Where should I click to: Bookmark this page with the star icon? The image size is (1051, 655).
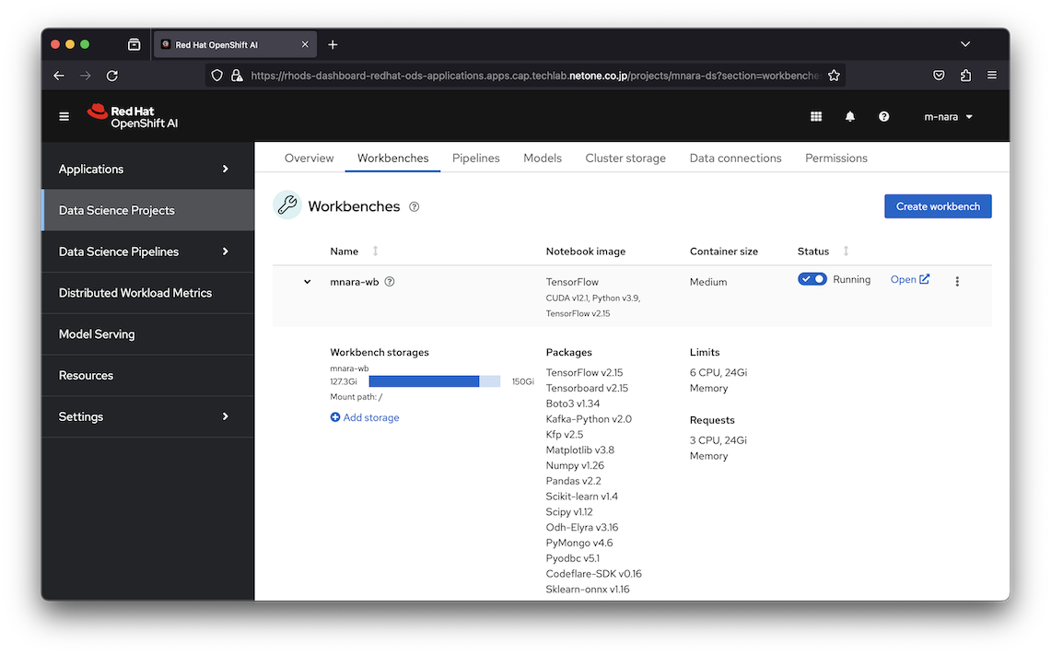pos(834,76)
